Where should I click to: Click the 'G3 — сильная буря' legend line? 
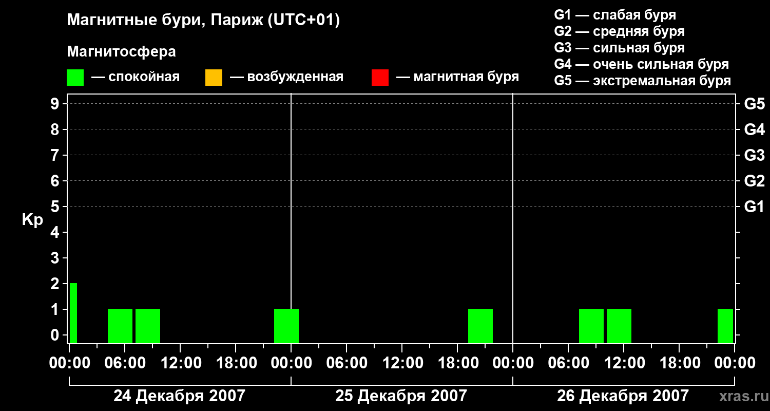pos(619,48)
